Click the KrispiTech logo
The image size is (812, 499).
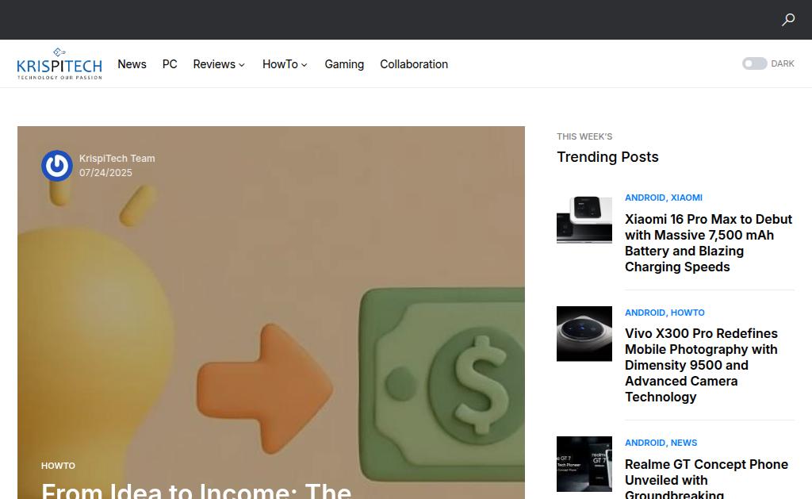click(59, 63)
